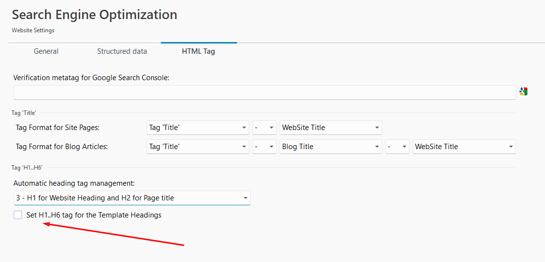This screenshot has height=262, width=545.
Task: Click the Google verification metatag input field
Action: [265, 92]
